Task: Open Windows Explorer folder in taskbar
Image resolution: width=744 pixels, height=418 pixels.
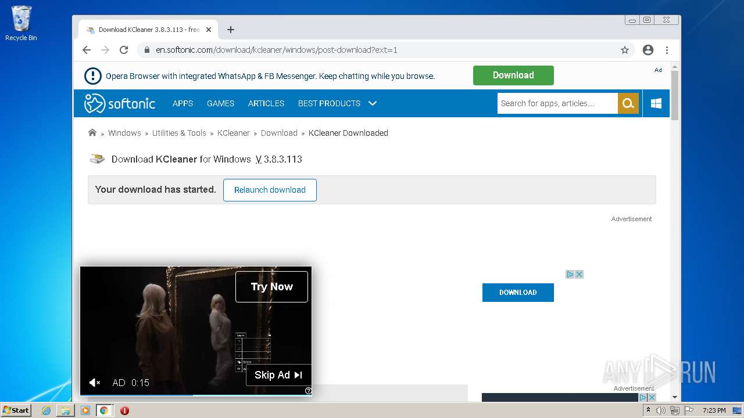Action: [66, 410]
